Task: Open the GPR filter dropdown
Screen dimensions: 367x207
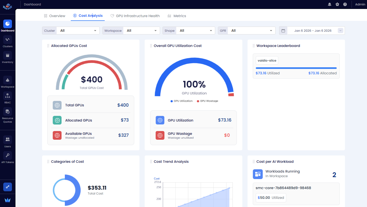Action: (x=251, y=31)
